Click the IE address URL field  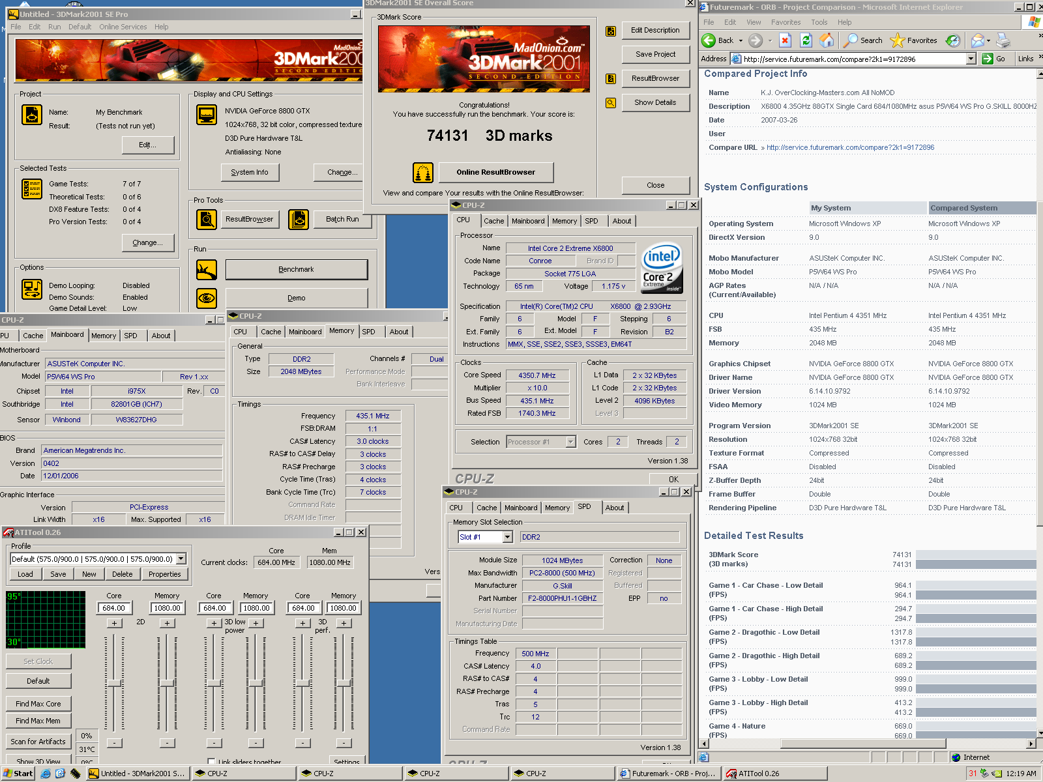853,59
